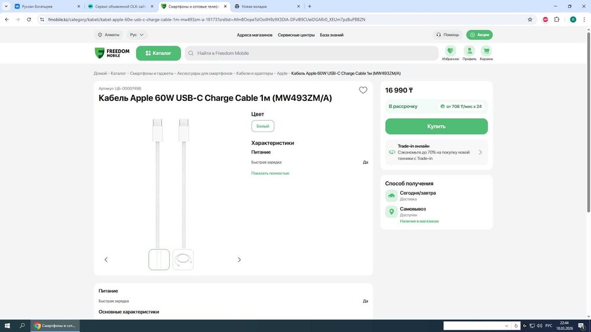Go to Кабели и адаптеры breadcrumb
Screen dimensions: 591x332
point(254,73)
